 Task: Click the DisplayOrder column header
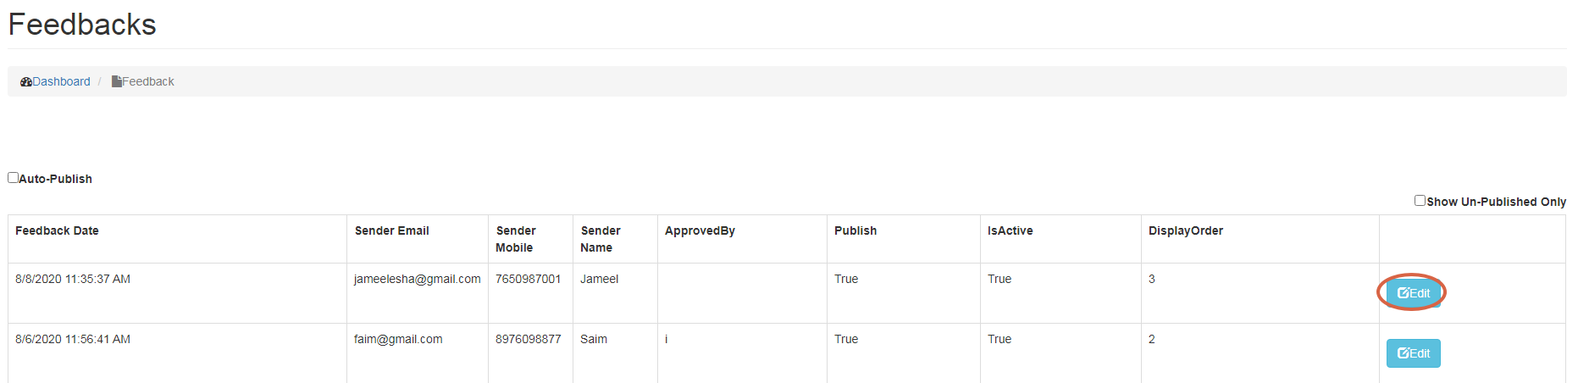(x=1185, y=231)
